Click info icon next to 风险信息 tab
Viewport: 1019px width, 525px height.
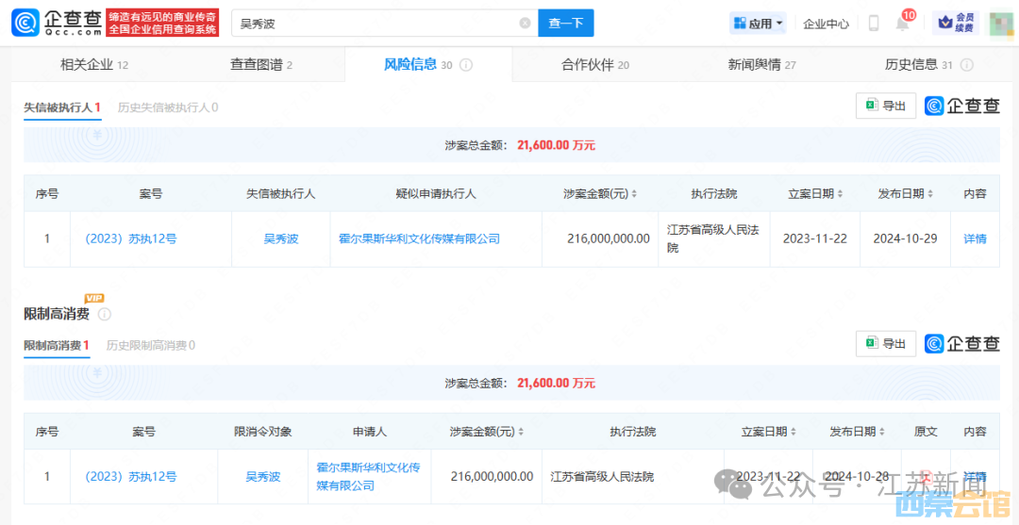click(466, 65)
